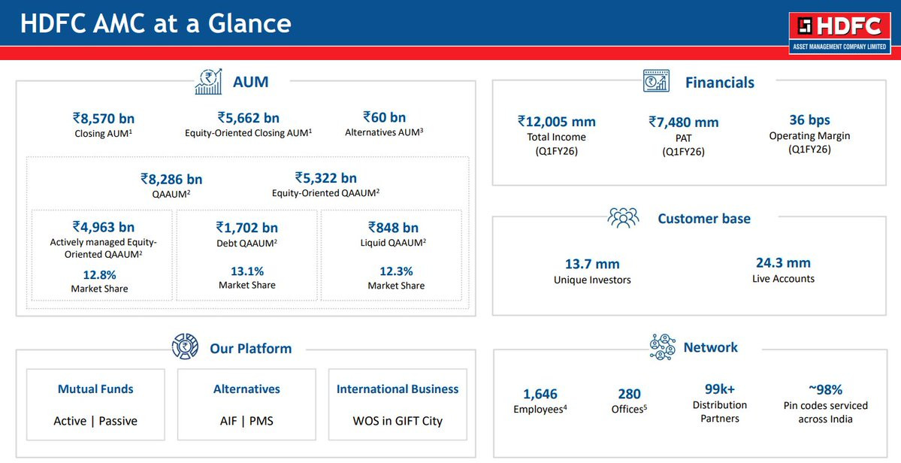Click the Mutual Funds platform box heading
The width and height of the screenshot is (901, 463).
click(95, 389)
